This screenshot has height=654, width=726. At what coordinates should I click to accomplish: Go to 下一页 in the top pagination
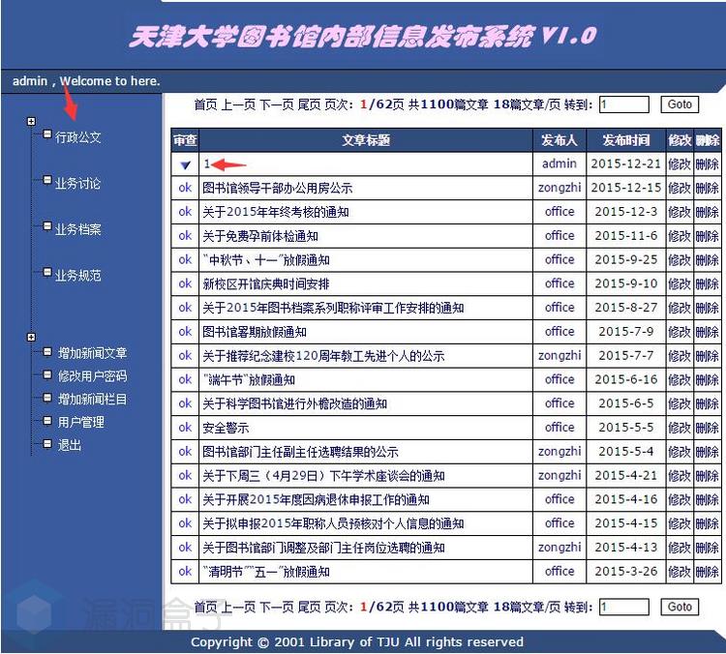click(x=276, y=104)
